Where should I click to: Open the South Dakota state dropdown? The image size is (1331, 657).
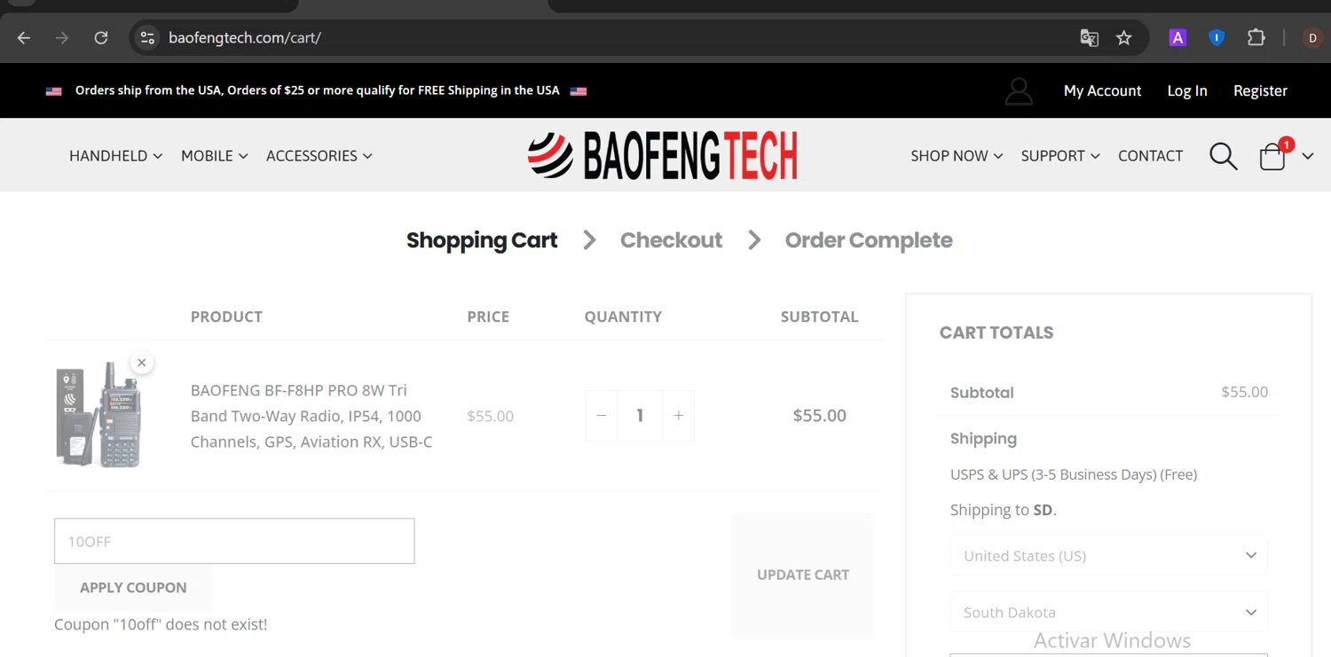1108,613
